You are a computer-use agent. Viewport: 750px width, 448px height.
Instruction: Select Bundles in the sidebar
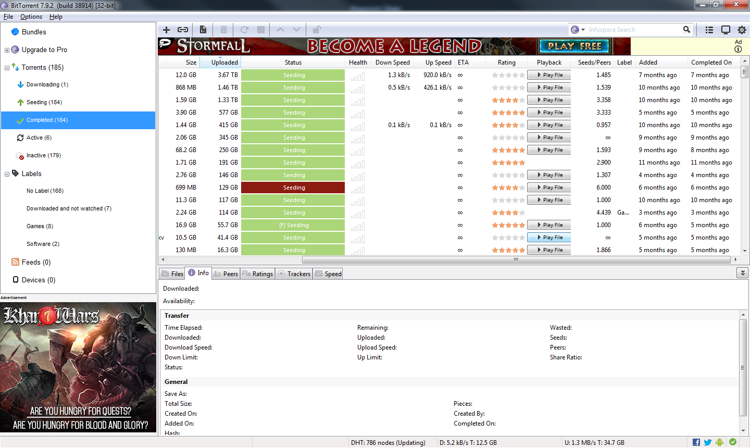tap(34, 32)
